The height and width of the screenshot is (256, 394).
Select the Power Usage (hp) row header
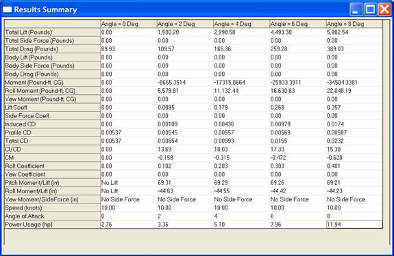click(52, 225)
